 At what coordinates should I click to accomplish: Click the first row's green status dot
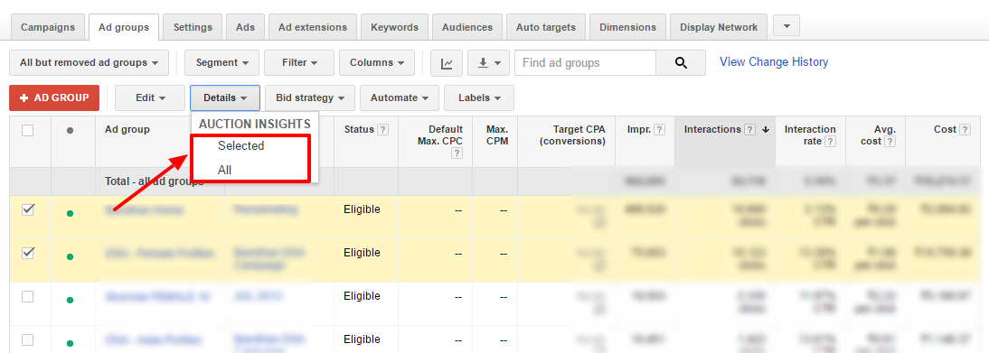click(70, 214)
